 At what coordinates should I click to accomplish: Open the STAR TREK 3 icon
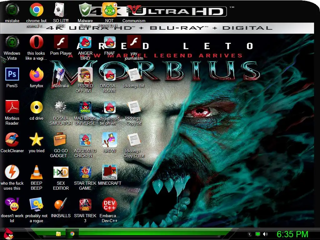click(x=85, y=204)
